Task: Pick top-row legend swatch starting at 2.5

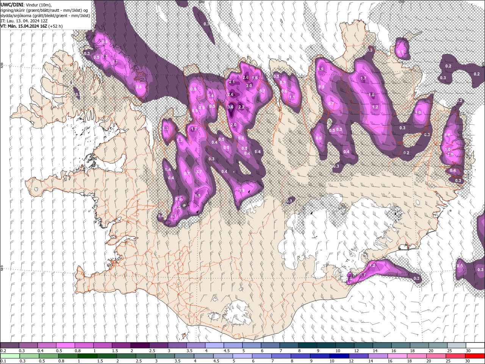Action: 159,345
